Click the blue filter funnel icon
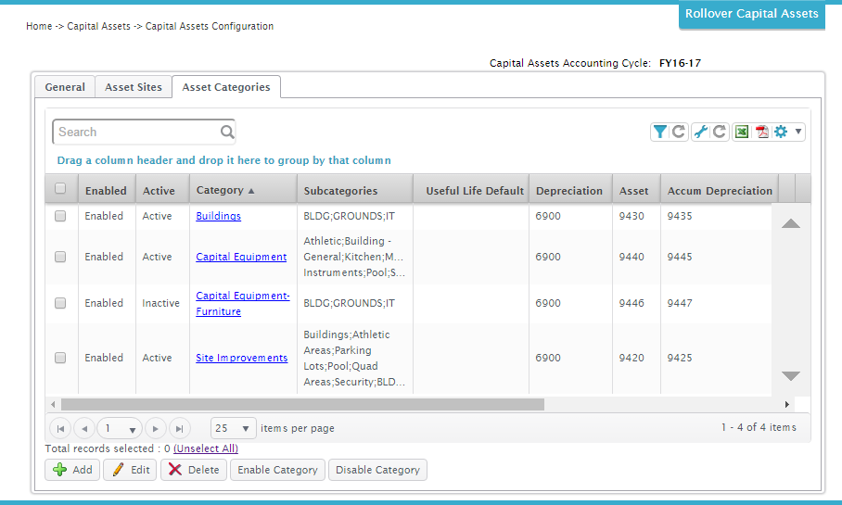The height and width of the screenshot is (505, 842). [x=659, y=132]
